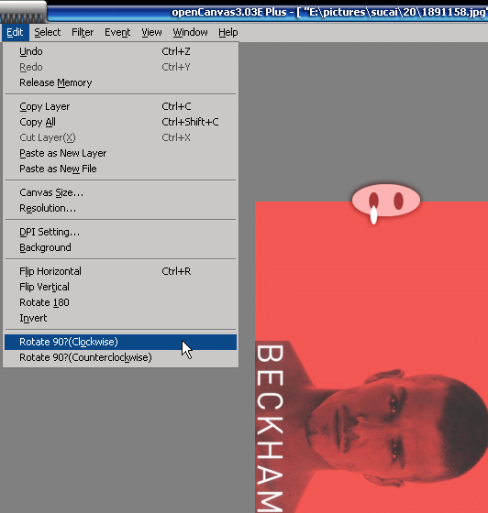Open the Window menu
Image resolution: width=488 pixels, height=513 pixels.
[x=190, y=32]
